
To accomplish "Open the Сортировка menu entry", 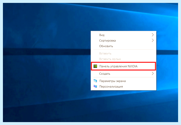I will coord(123,40).
